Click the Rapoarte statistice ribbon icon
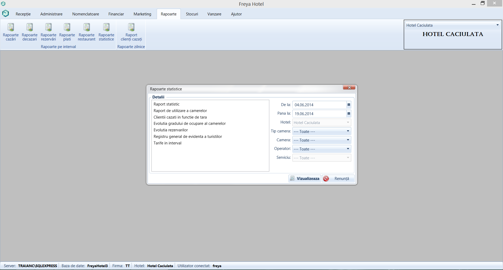 (x=106, y=32)
